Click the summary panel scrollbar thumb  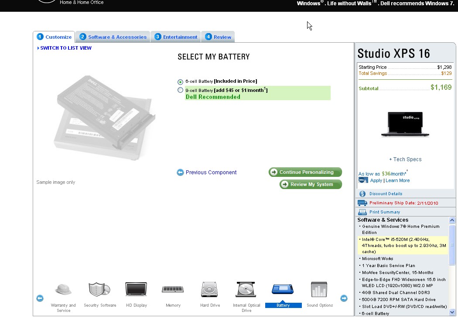tap(452, 245)
